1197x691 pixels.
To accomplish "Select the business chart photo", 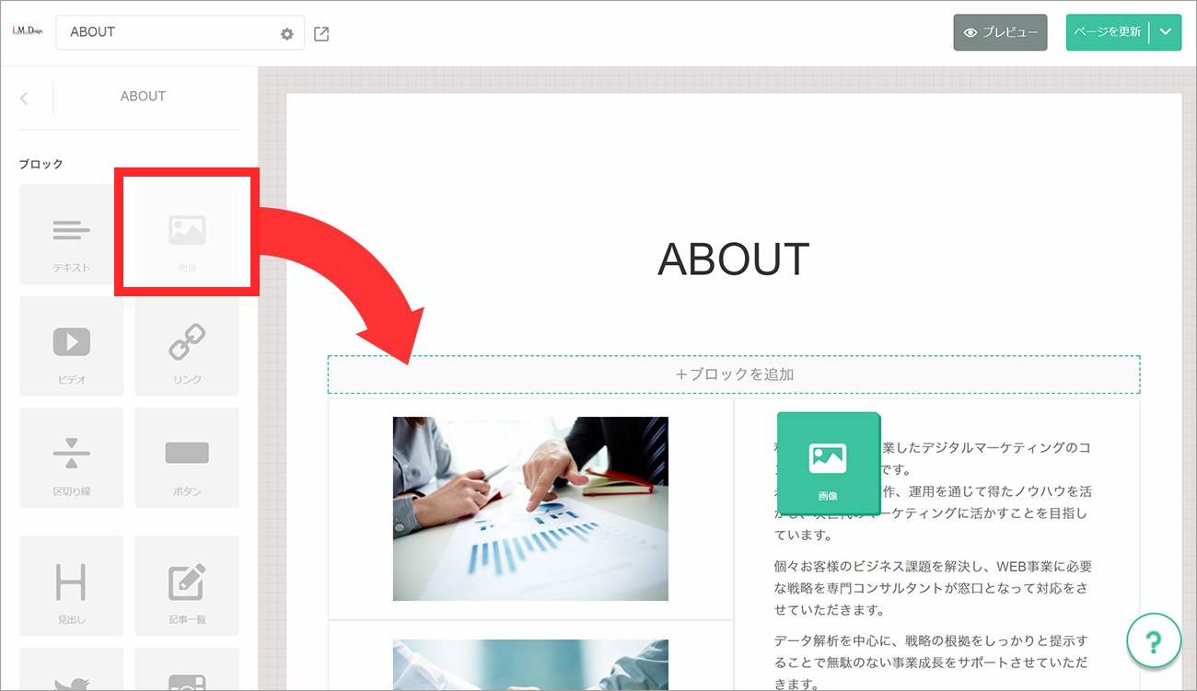I will pos(530,509).
